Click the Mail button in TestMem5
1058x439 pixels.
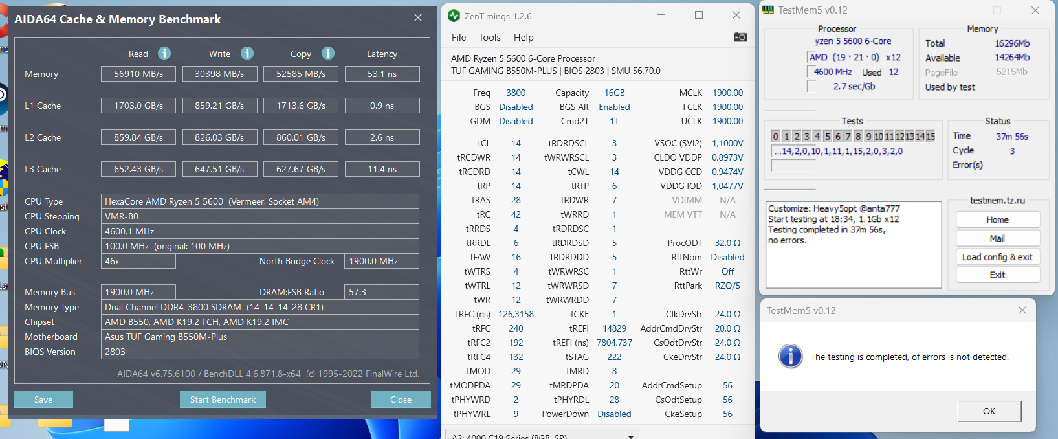coord(998,238)
